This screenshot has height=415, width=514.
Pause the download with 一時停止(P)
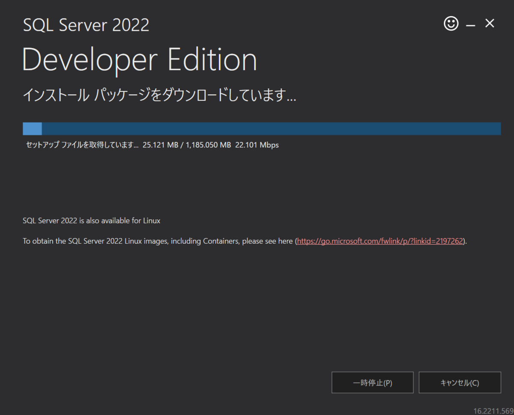[x=372, y=382]
